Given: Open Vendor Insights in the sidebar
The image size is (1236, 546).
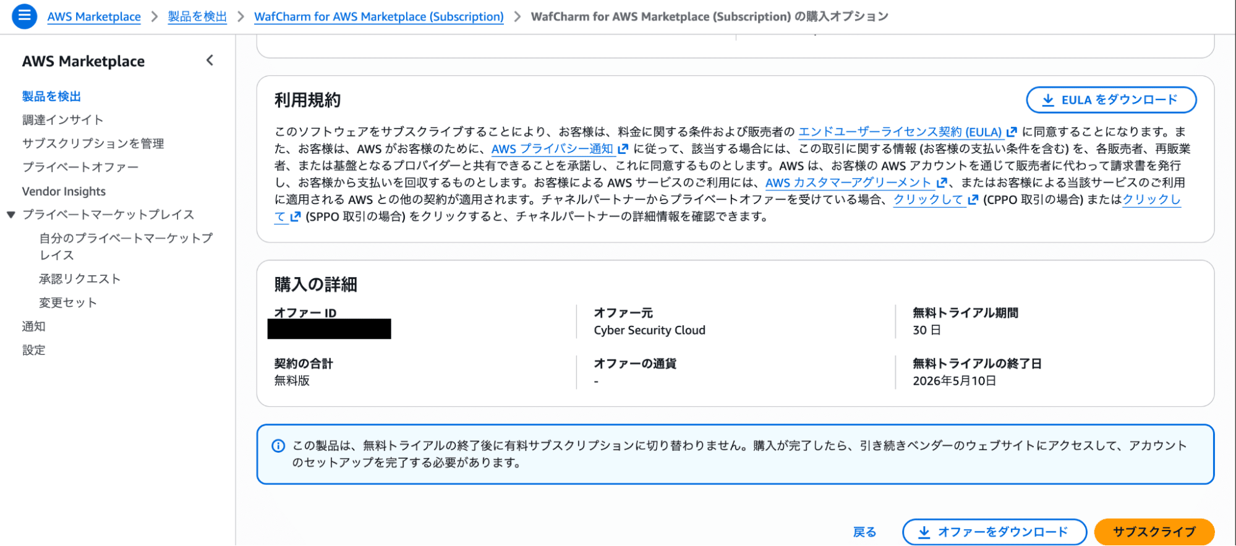Looking at the screenshot, I should [64, 191].
